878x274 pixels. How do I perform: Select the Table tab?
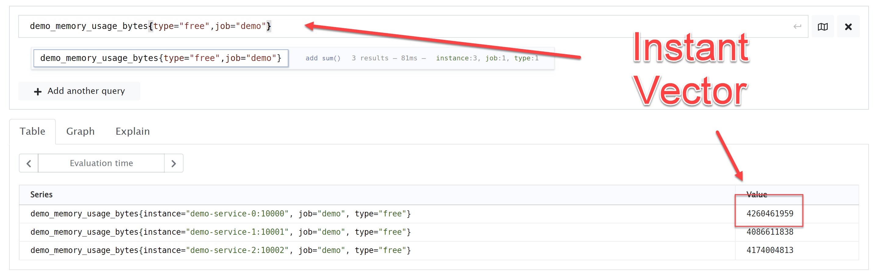[x=32, y=131]
